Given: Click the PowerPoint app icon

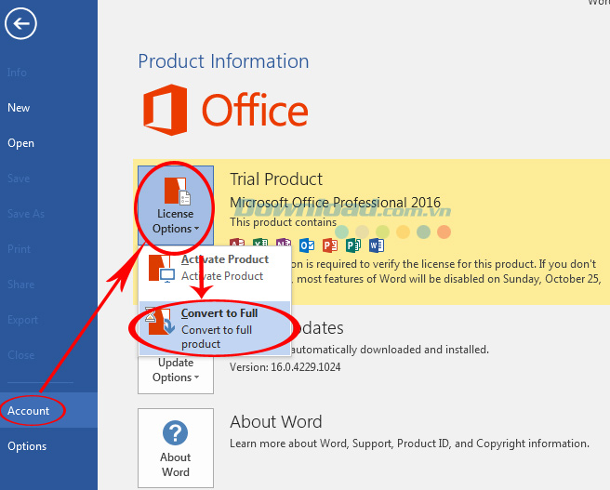Looking at the screenshot, I should (330, 245).
